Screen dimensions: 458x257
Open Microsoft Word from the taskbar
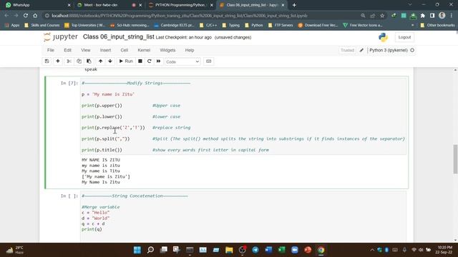click(268, 250)
